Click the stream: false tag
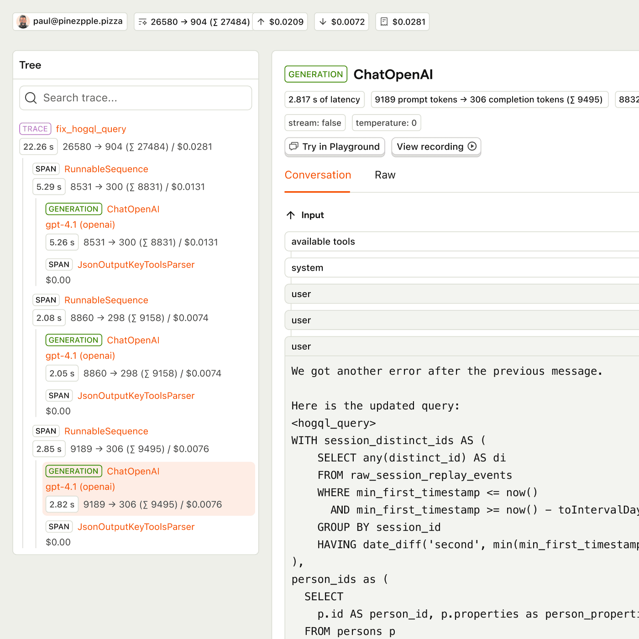 315,123
